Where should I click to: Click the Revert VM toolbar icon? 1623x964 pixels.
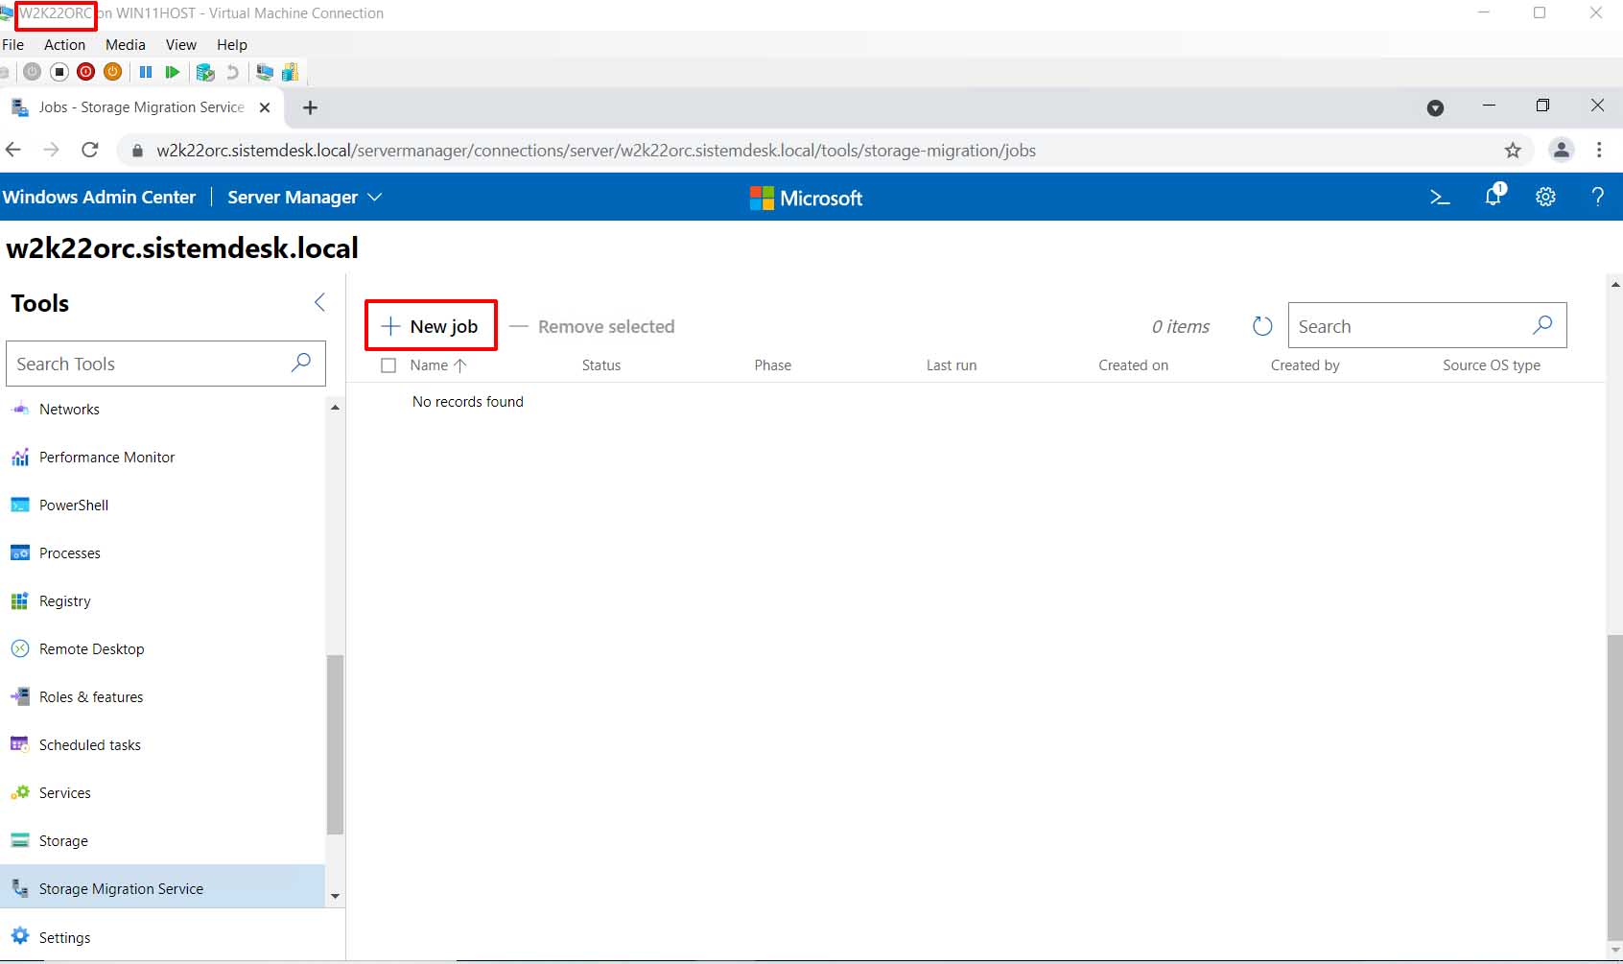point(232,72)
